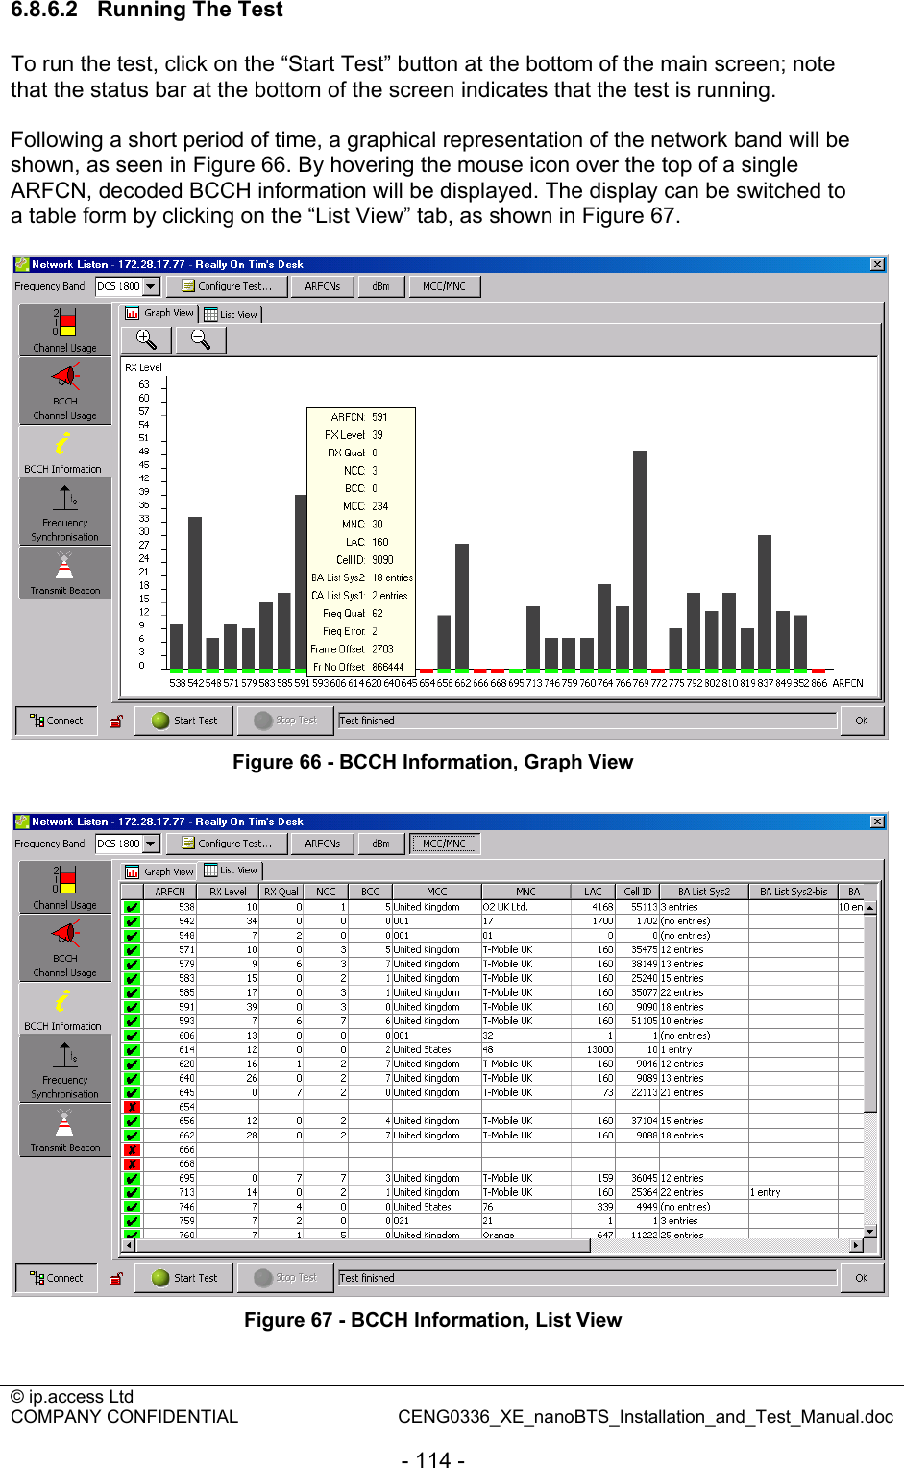Click green check icon for ARFCN 591 row
This screenshot has height=1468, width=904.
(133, 1007)
